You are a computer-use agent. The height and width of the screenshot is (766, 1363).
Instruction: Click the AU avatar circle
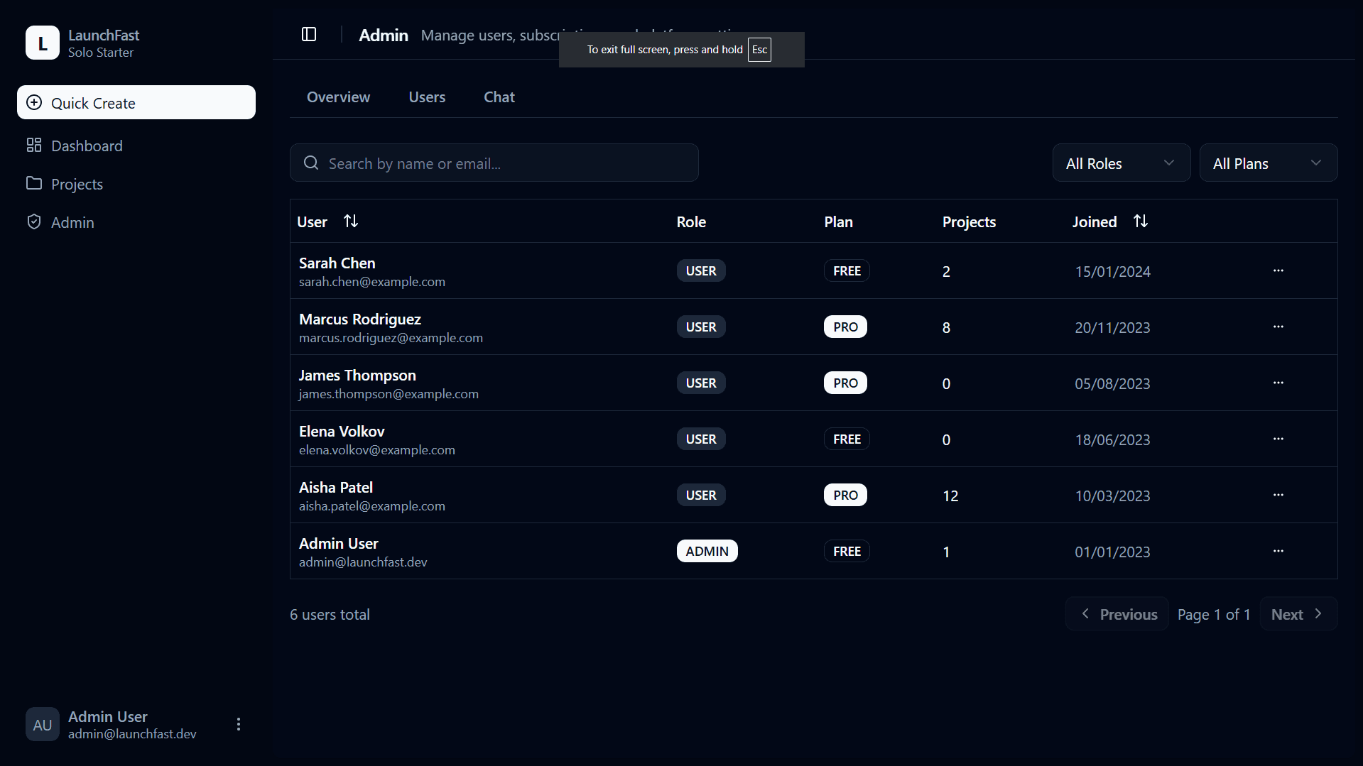point(42,724)
